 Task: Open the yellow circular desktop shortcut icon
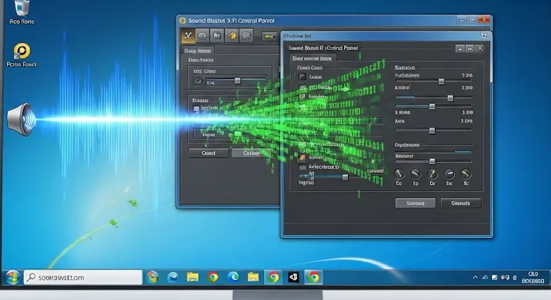coord(22,51)
